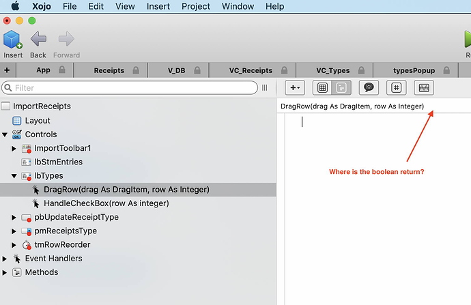
Task: Click the Back arrow toolbar button
Action: [x=38, y=39]
